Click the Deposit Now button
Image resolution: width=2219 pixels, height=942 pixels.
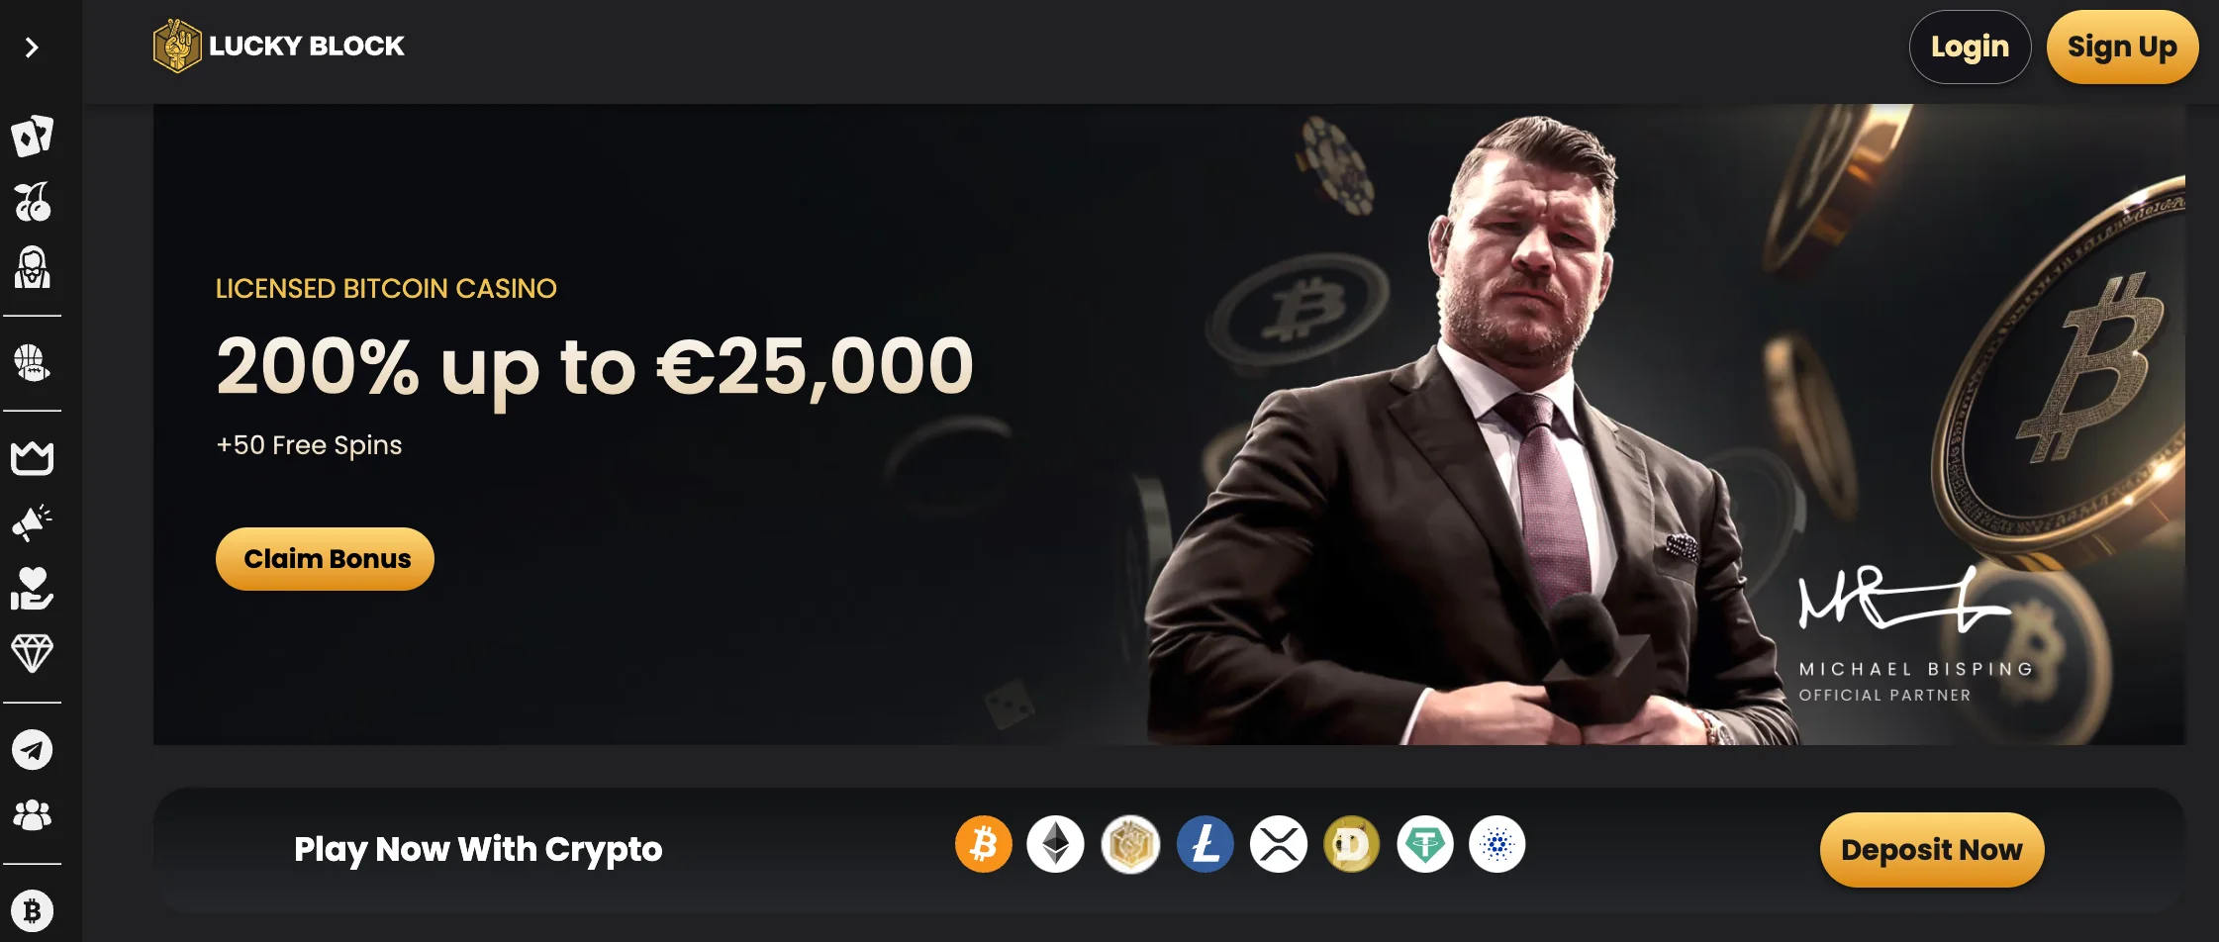point(1932,850)
